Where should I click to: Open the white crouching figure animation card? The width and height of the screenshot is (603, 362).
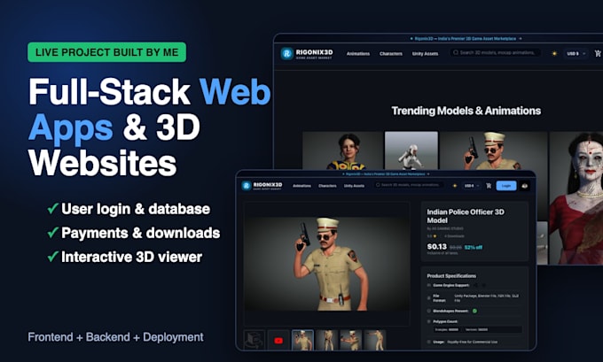(x=411, y=150)
